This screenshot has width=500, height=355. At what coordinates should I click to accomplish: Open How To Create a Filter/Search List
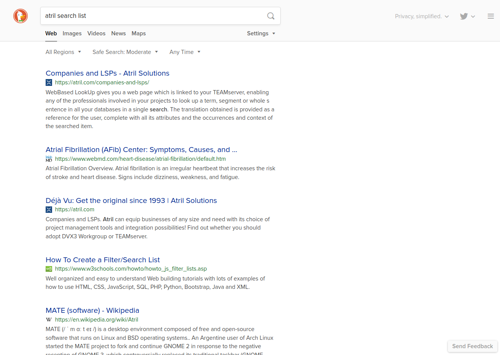tap(103, 260)
